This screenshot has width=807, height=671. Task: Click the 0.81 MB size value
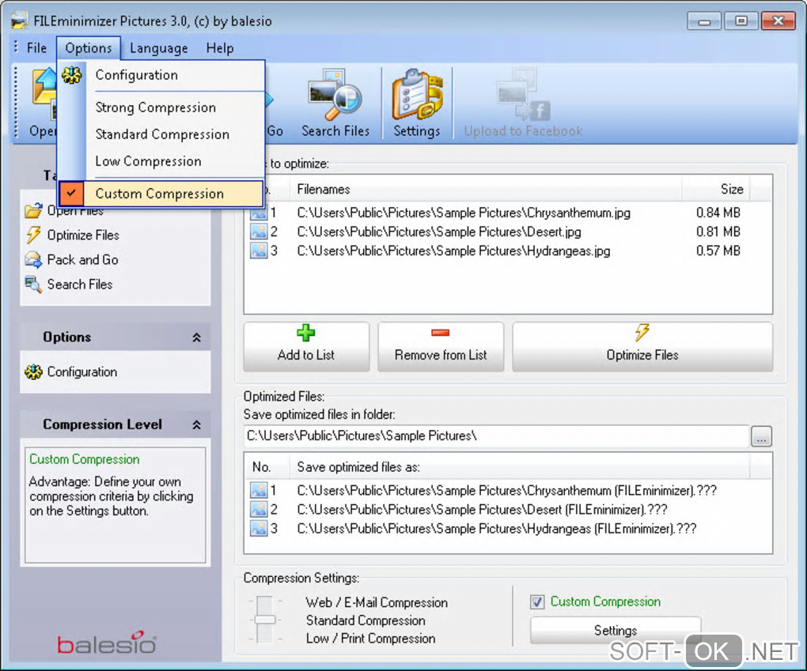(x=718, y=232)
